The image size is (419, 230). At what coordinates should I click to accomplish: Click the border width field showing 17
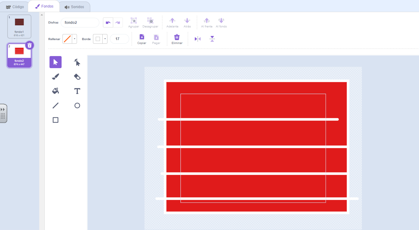click(x=120, y=39)
